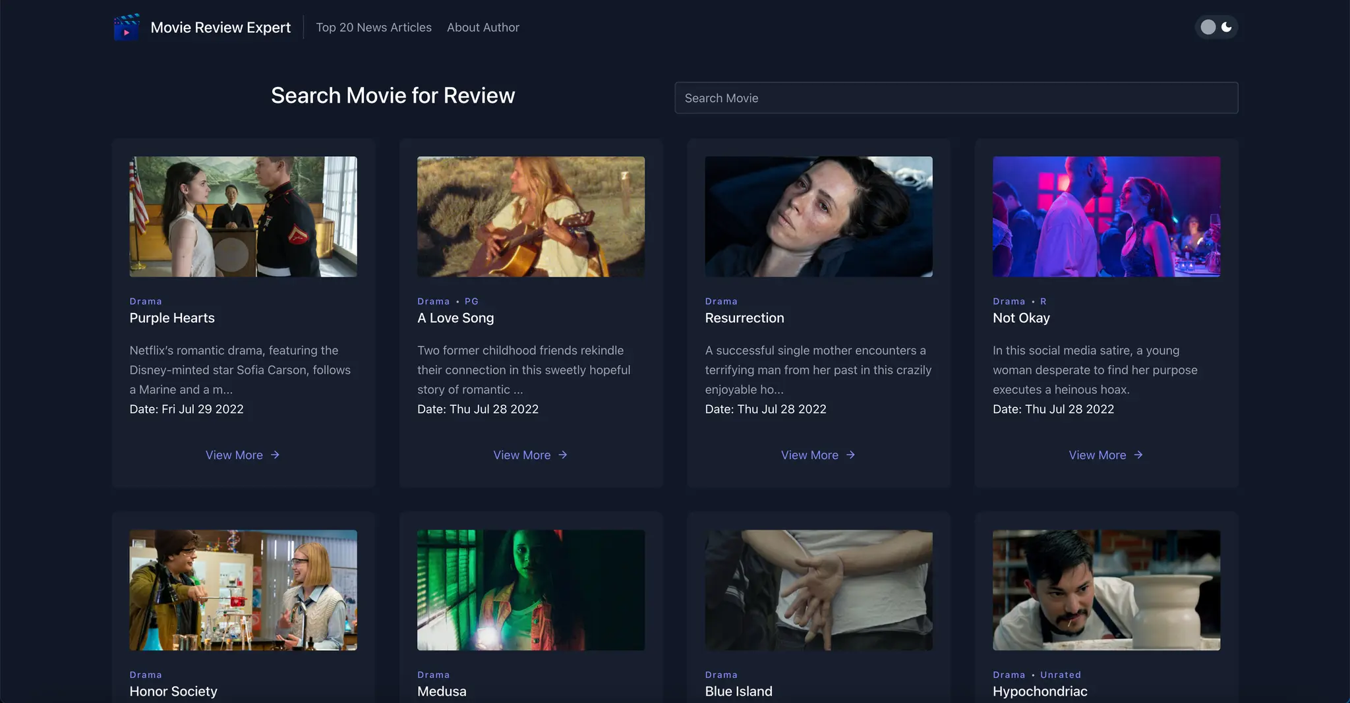Screen dimensions: 1350x703
Task: Click the Honor Society title
Action: (173, 691)
